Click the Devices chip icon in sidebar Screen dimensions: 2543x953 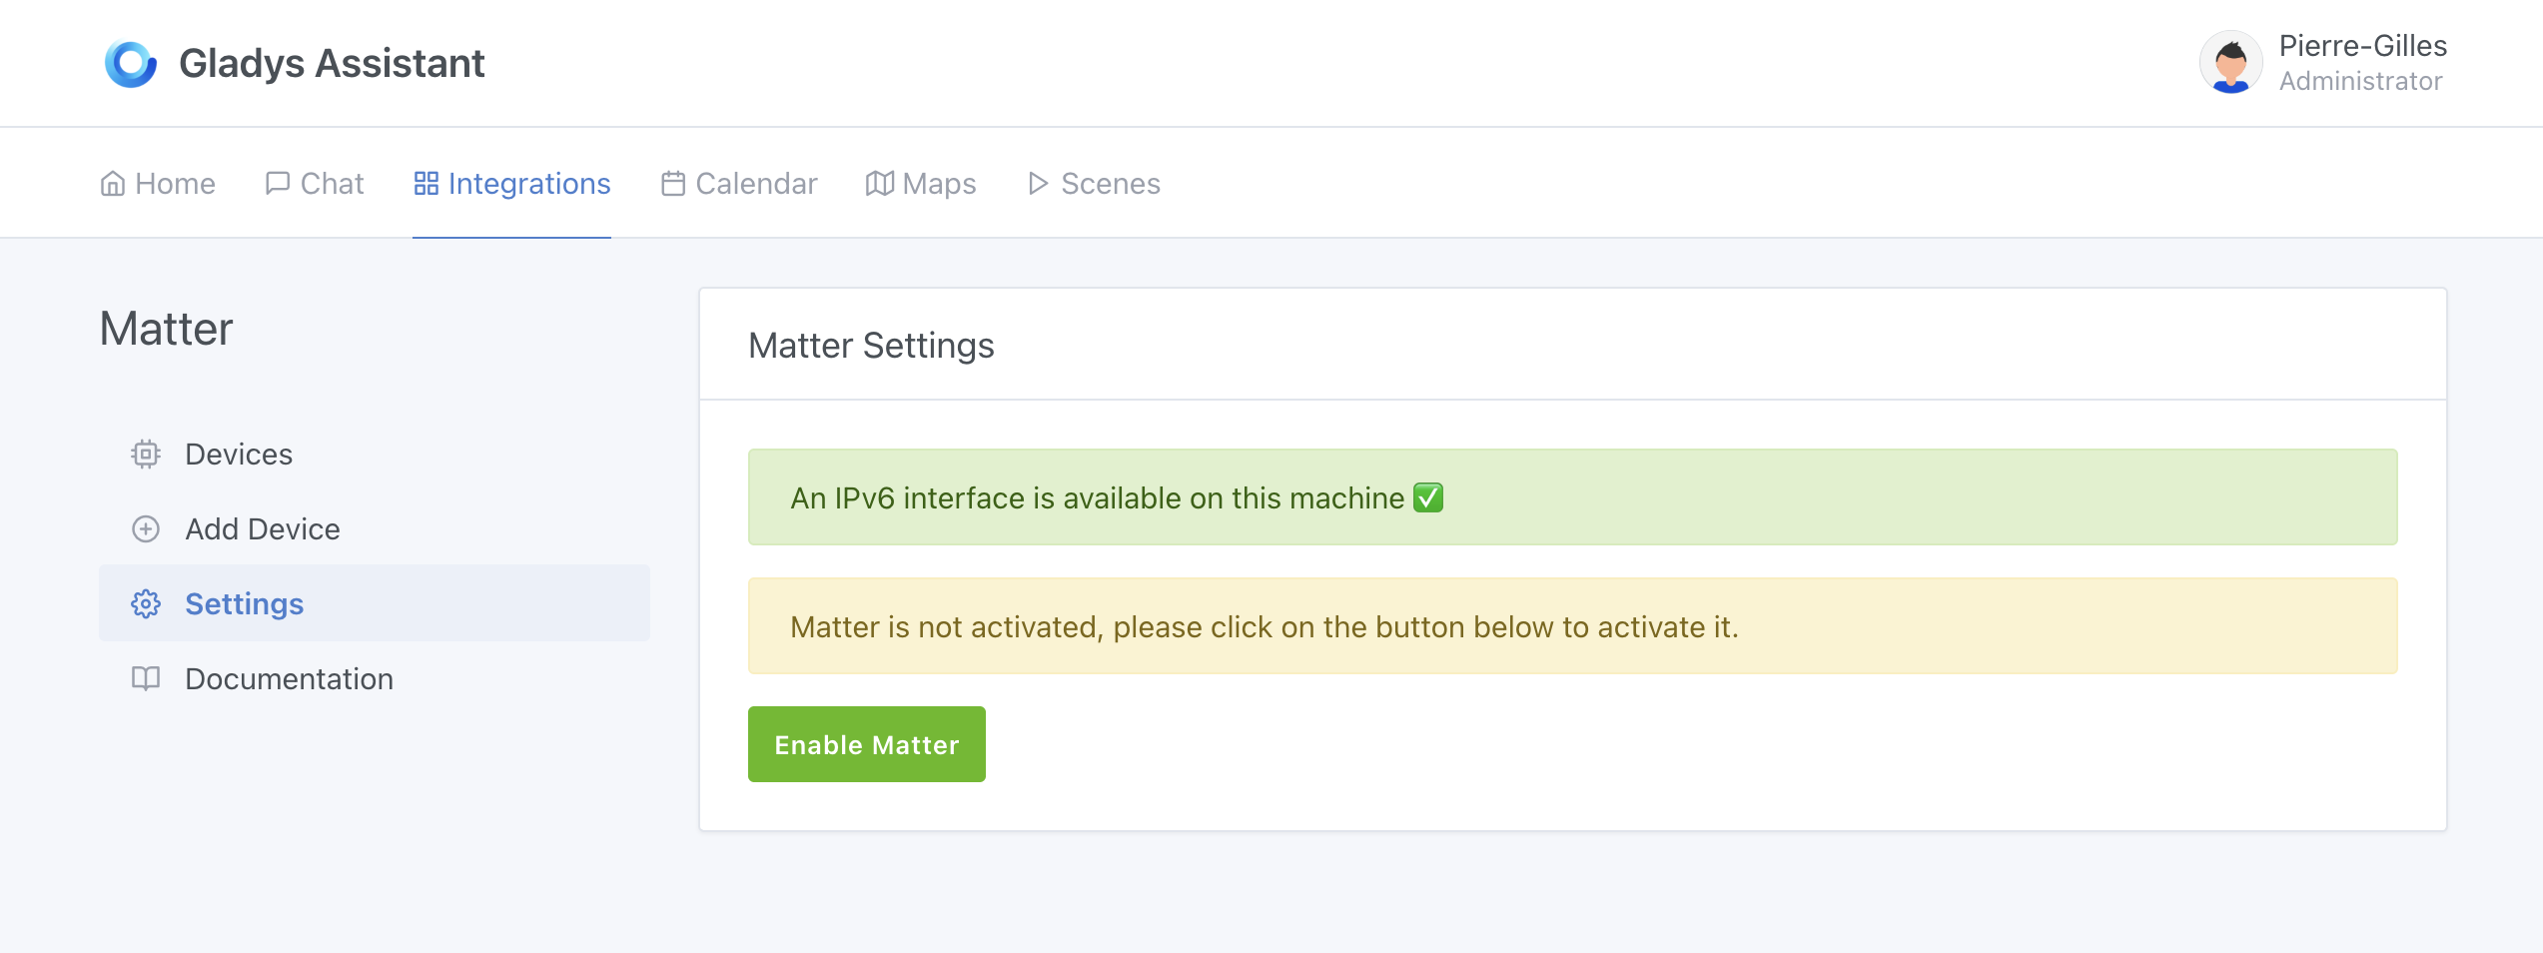tap(146, 454)
